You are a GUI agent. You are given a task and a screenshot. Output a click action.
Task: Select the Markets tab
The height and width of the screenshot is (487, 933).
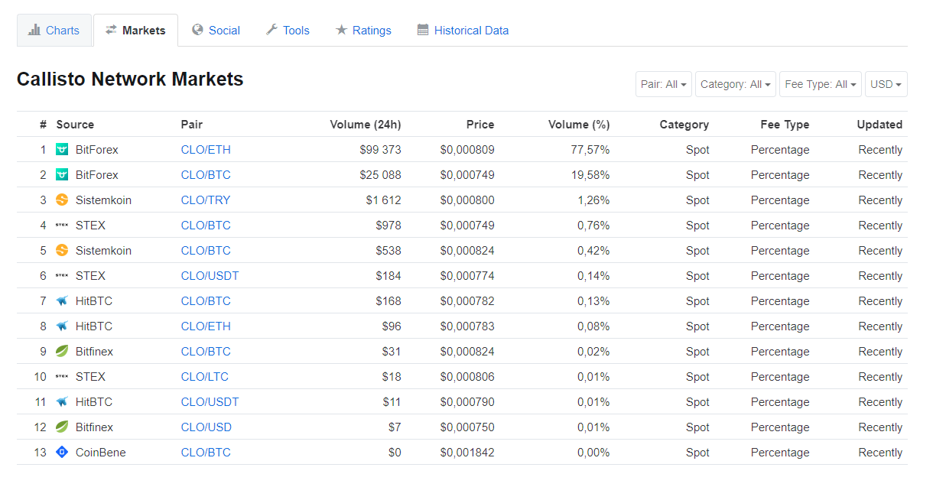135,31
